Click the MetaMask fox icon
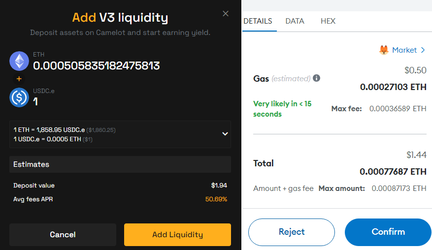This screenshot has width=432, height=250. click(x=384, y=50)
